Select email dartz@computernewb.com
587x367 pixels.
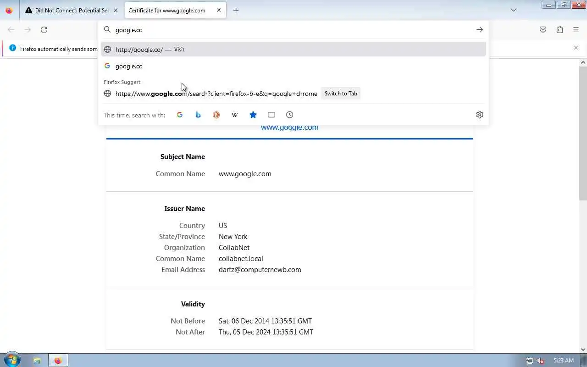tap(260, 270)
